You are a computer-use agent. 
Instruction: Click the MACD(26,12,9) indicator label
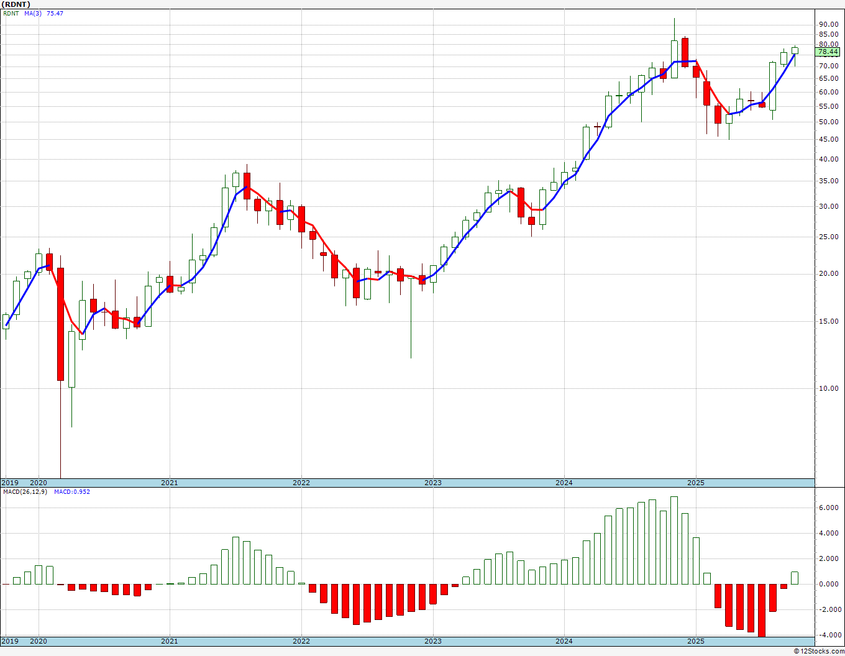point(25,491)
